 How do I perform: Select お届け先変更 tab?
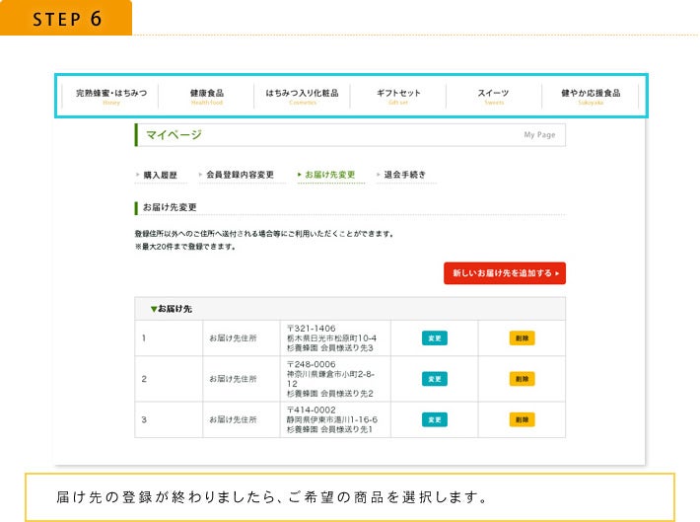coord(329,175)
